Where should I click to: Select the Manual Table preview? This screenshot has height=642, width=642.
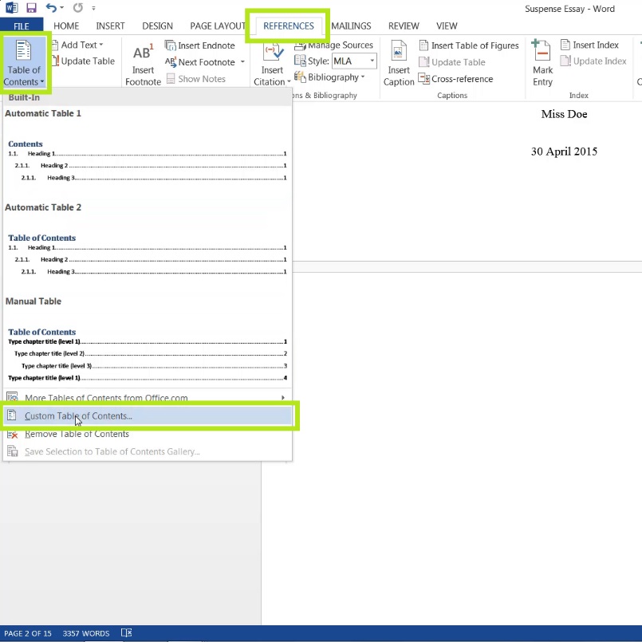pyautogui.click(x=147, y=341)
